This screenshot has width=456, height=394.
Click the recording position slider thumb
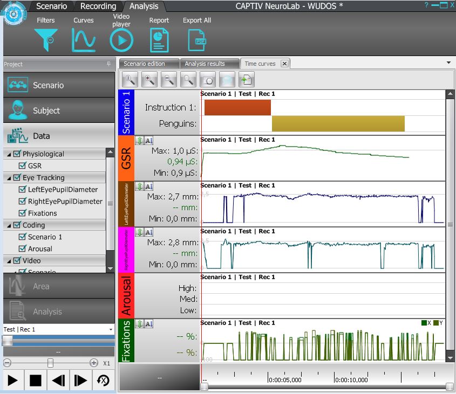point(8,341)
